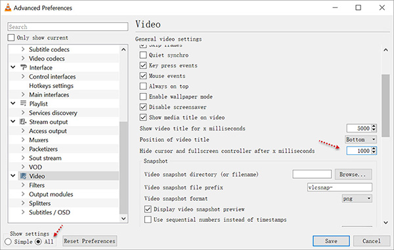Screen dimensions: 394x250
Task: Click the hide cursor milliseconds value field
Action: coord(359,151)
